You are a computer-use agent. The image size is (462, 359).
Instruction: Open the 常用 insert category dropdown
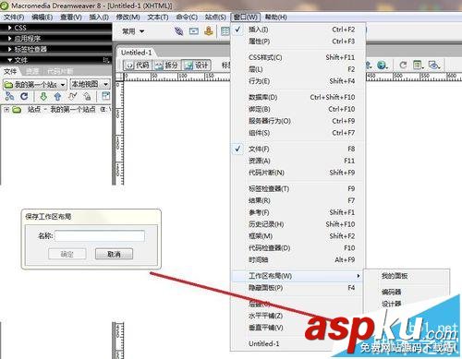pyautogui.click(x=133, y=31)
